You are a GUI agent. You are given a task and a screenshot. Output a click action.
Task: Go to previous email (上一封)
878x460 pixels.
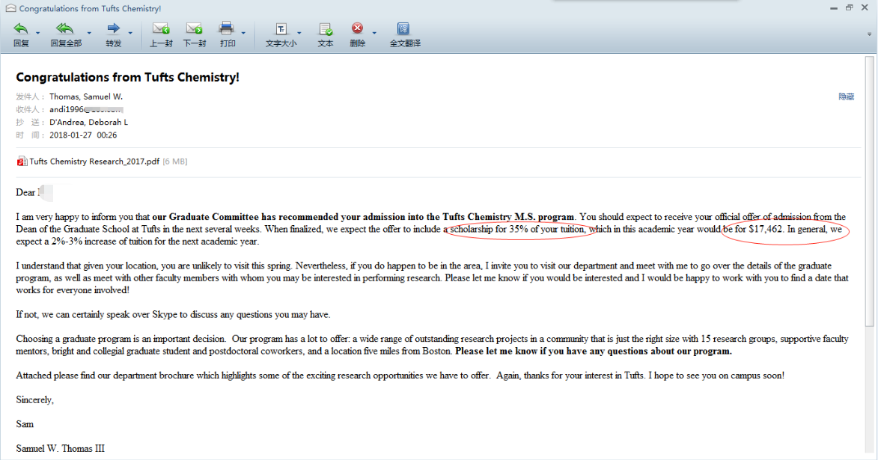pos(160,30)
